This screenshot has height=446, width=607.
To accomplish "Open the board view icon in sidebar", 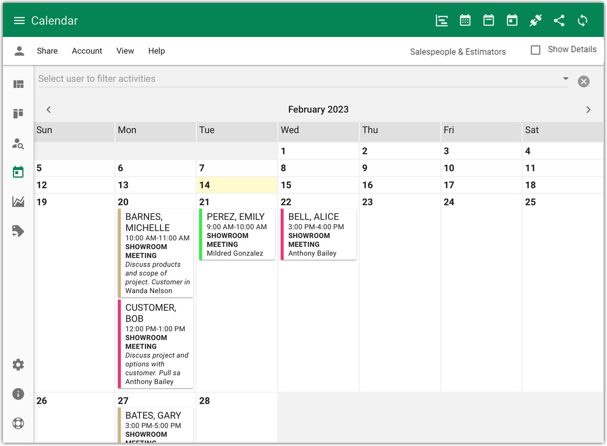I will coord(18,113).
